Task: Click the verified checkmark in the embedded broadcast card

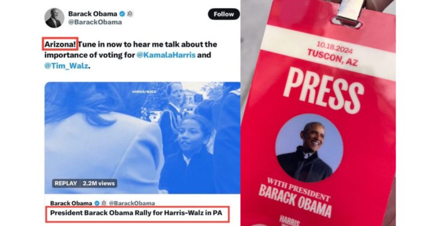Action: click(97, 203)
